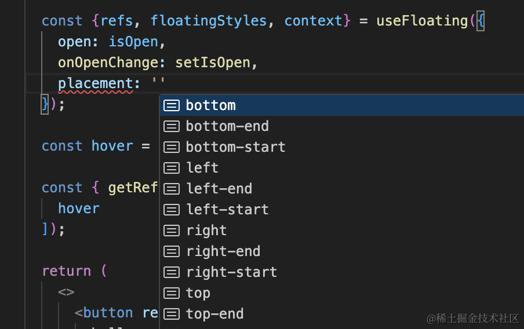The height and width of the screenshot is (329, 524).
Task: Click the icon next to top suggestion
Action: [x=171, y=293]
